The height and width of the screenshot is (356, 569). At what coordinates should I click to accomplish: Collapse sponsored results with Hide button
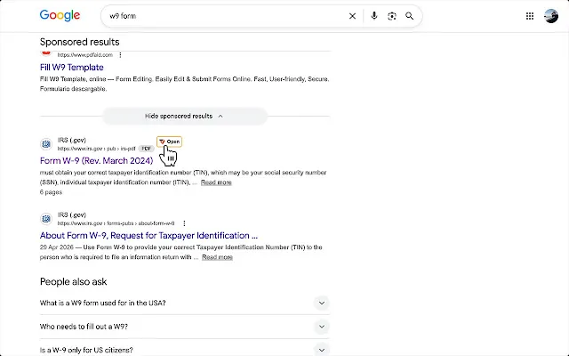pos(185,117)
